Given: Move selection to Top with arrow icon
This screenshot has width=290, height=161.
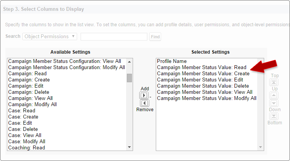Looking at the screenshot, I should point(275,82).
